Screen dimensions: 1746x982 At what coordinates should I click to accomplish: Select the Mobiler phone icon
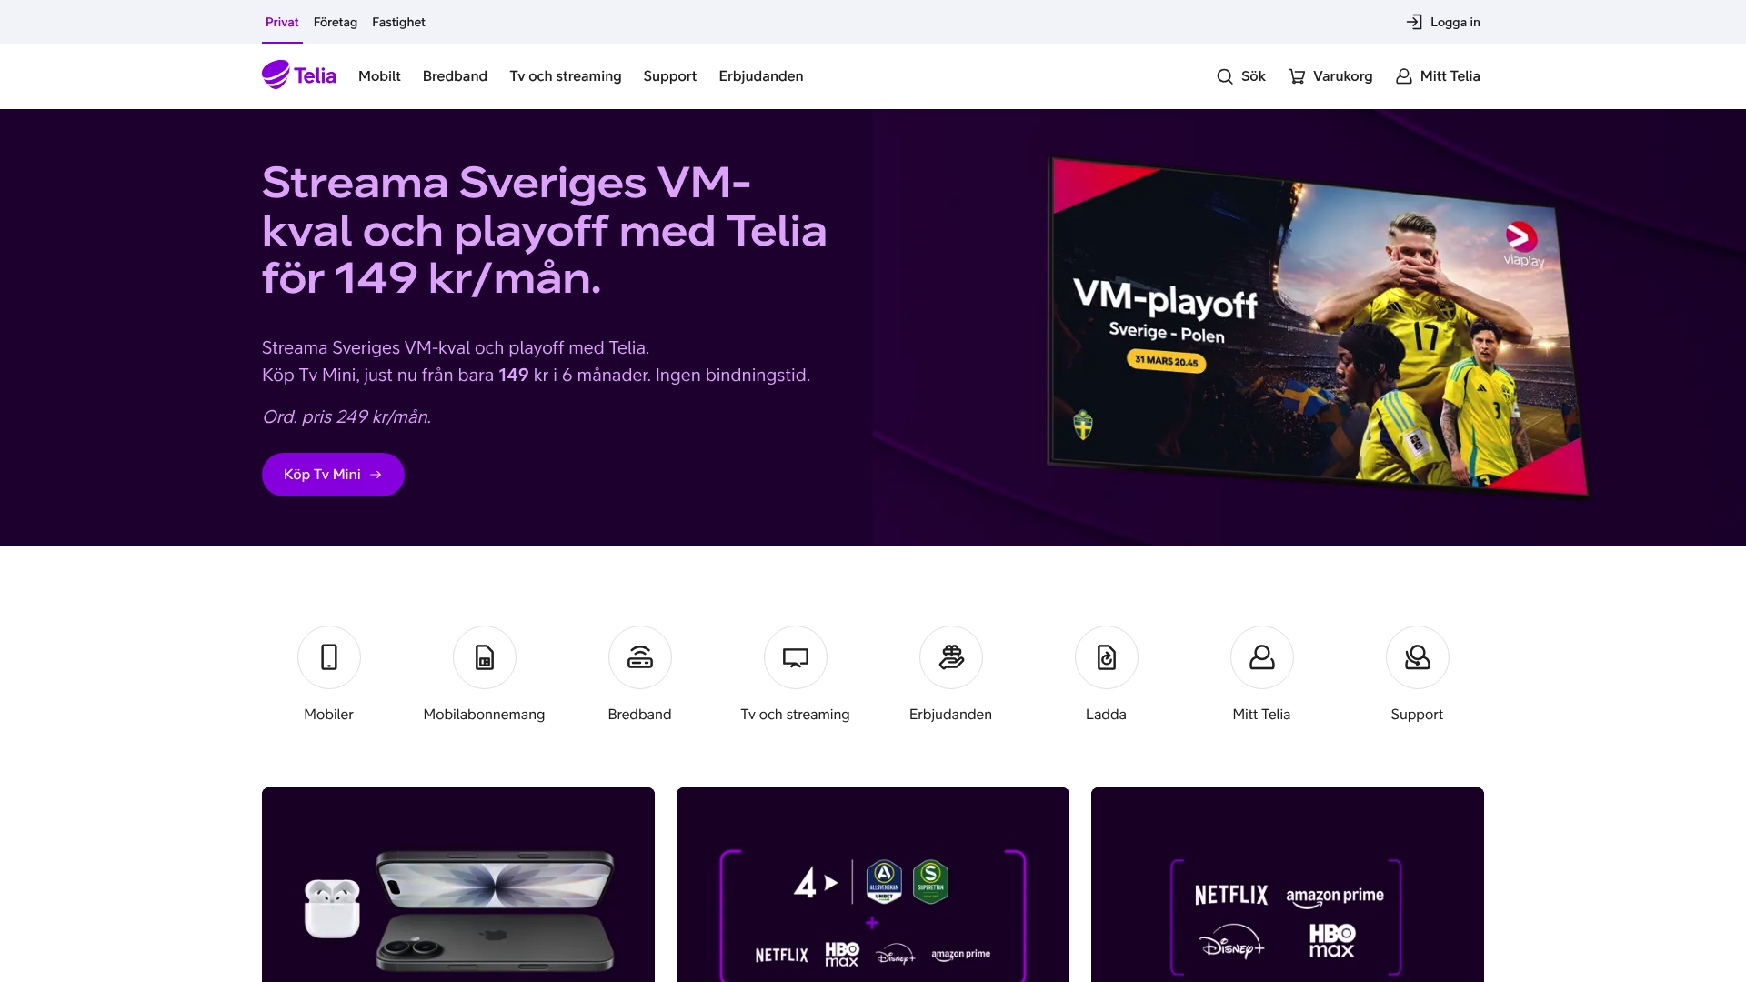pyautogui.click(x=328, y=656)
